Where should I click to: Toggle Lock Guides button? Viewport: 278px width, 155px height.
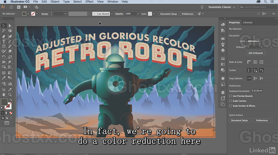coord(255,70)
